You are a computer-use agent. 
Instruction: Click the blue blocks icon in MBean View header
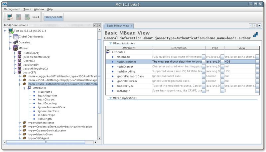(x=255, y=34)
